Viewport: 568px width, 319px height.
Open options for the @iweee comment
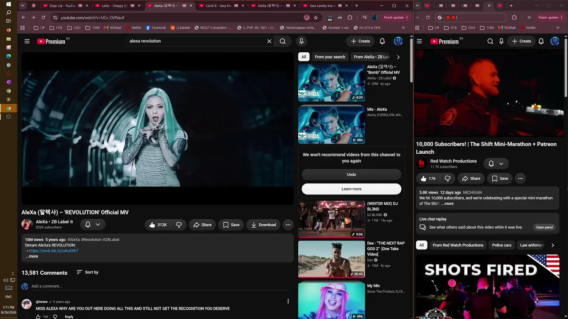tap(288, 301)
